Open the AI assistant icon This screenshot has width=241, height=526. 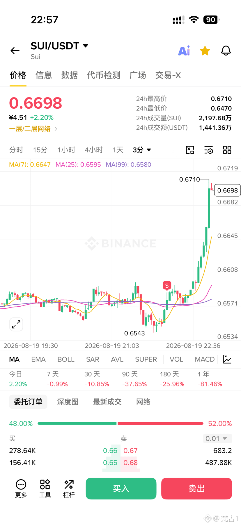click(x=184, y=51)
